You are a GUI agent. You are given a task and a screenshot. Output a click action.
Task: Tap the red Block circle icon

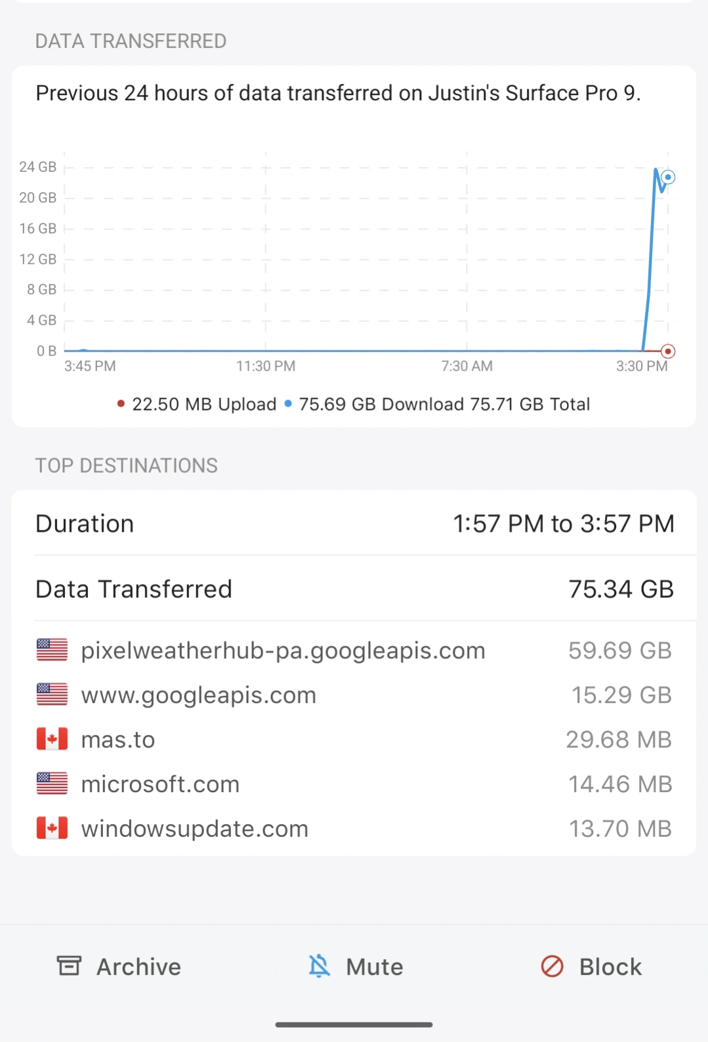pyautogui.click(x=552, y=966)
